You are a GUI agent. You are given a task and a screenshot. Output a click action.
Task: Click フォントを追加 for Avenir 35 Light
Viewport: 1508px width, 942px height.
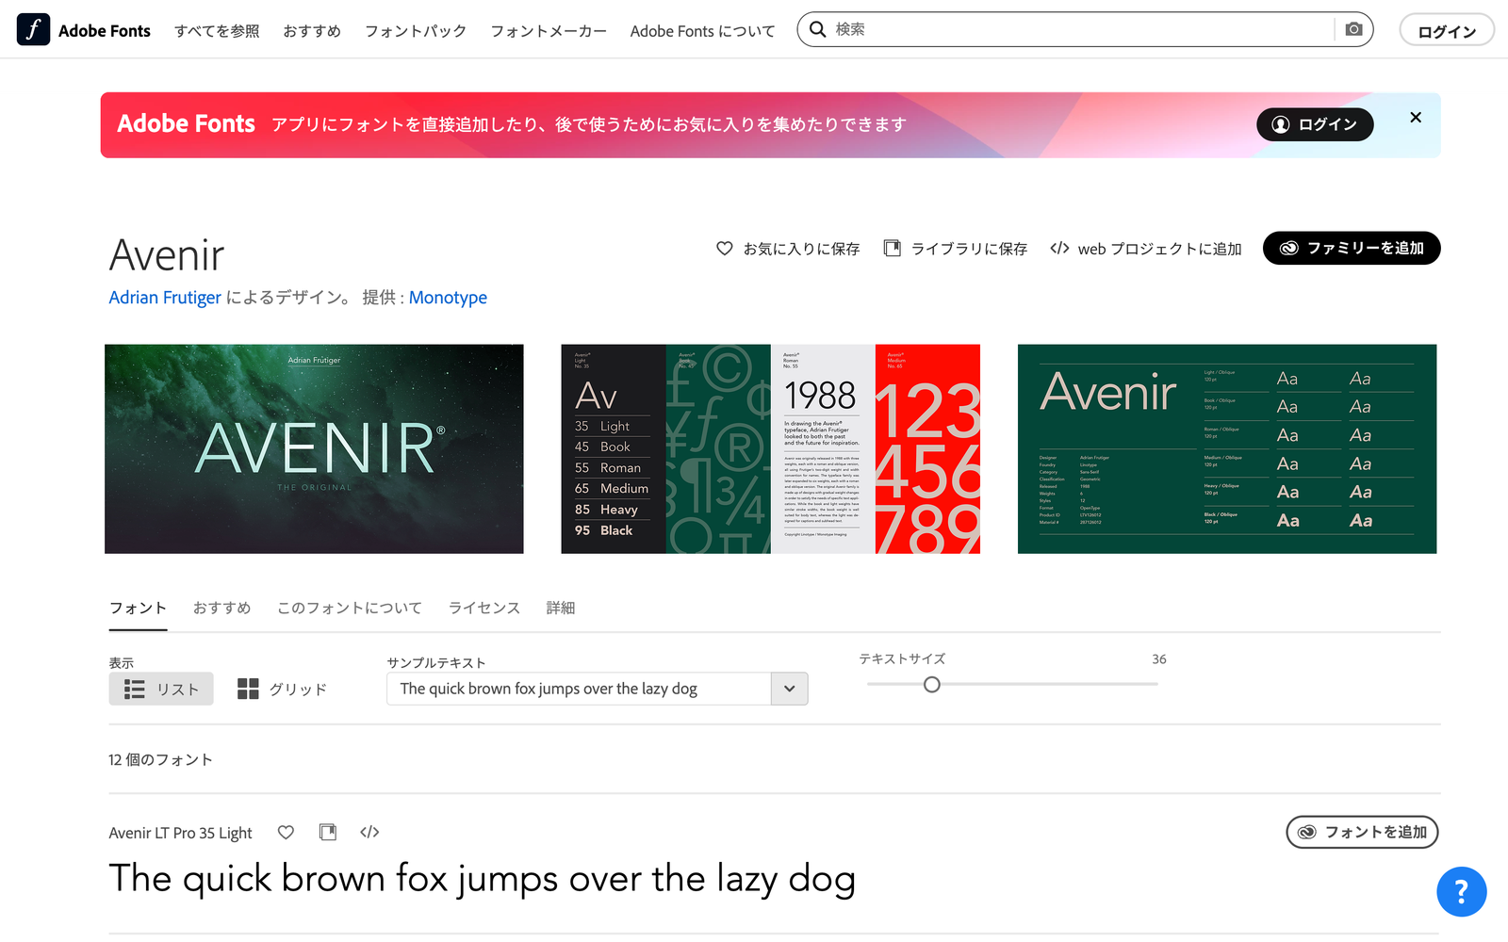(x=1362, y=832)
